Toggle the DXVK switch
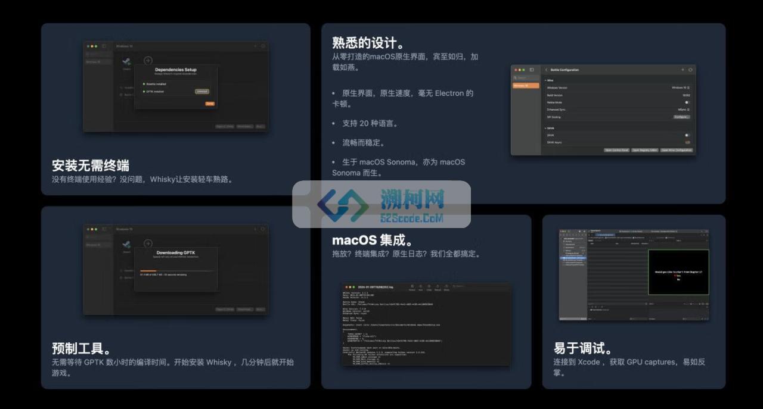 687,135
